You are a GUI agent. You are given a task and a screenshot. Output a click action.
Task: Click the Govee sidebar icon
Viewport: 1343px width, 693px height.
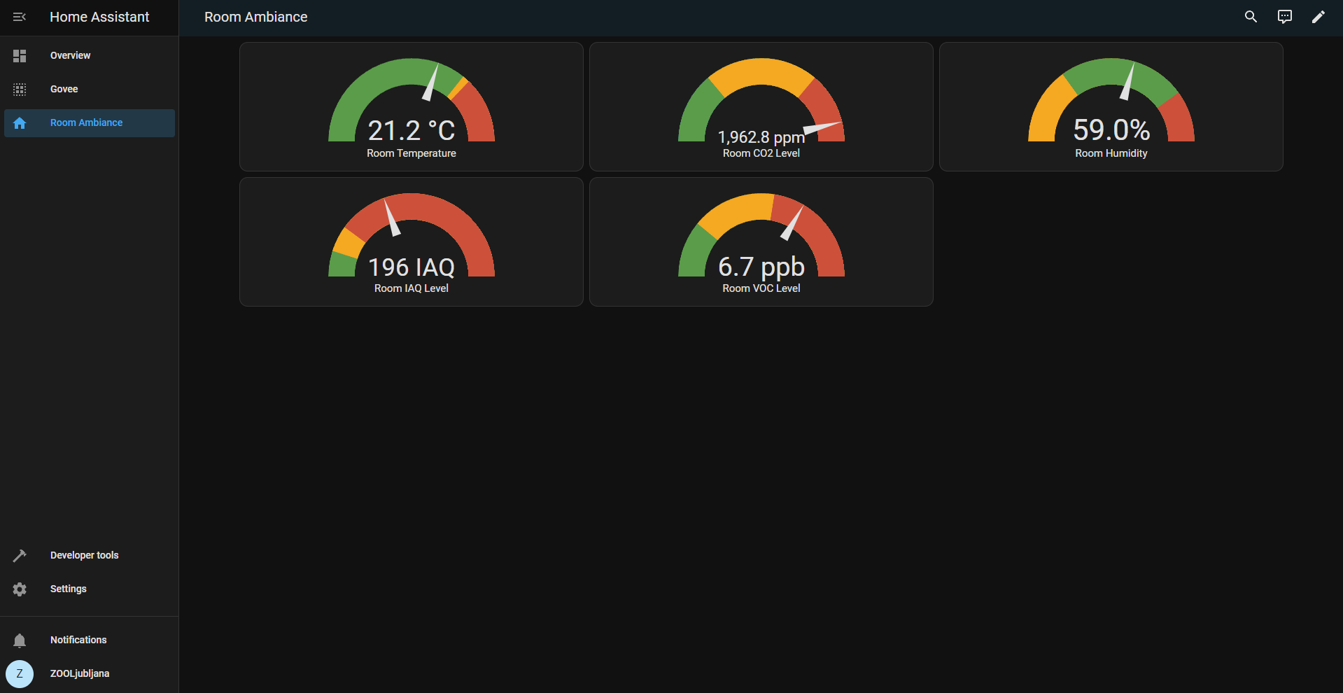pos(20,90)
